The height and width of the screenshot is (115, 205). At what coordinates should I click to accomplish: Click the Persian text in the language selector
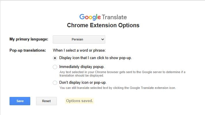(x=77, y=39)
